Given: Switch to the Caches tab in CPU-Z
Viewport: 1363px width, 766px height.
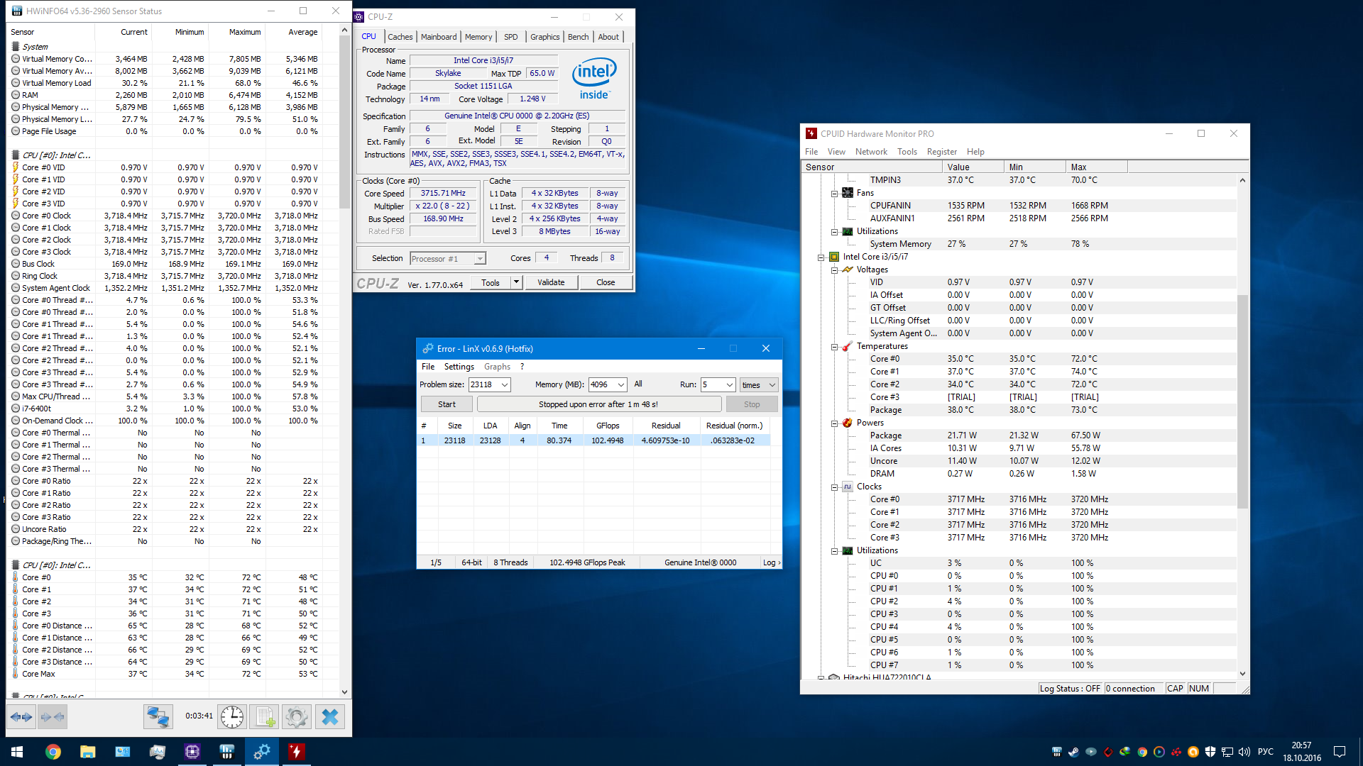Looking at the screenshot, I should (400, 37).
